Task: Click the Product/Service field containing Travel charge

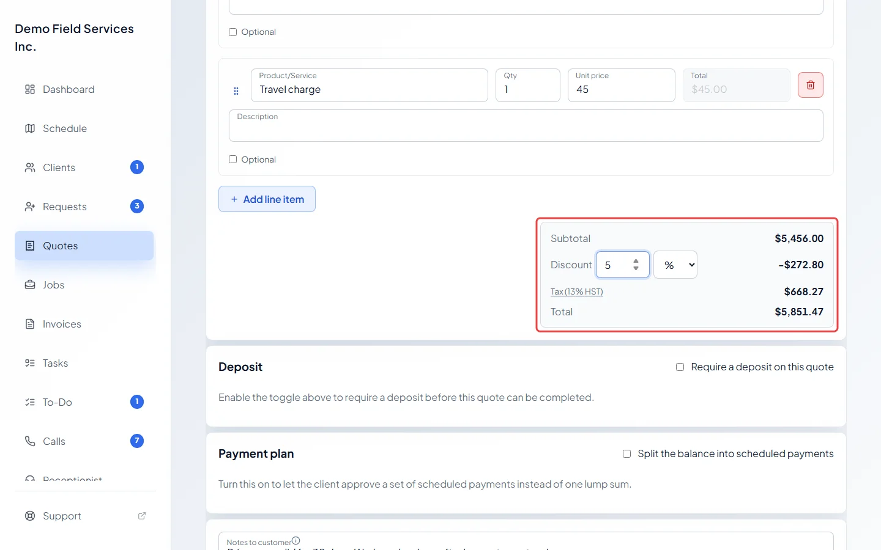Action: [370, 85]
